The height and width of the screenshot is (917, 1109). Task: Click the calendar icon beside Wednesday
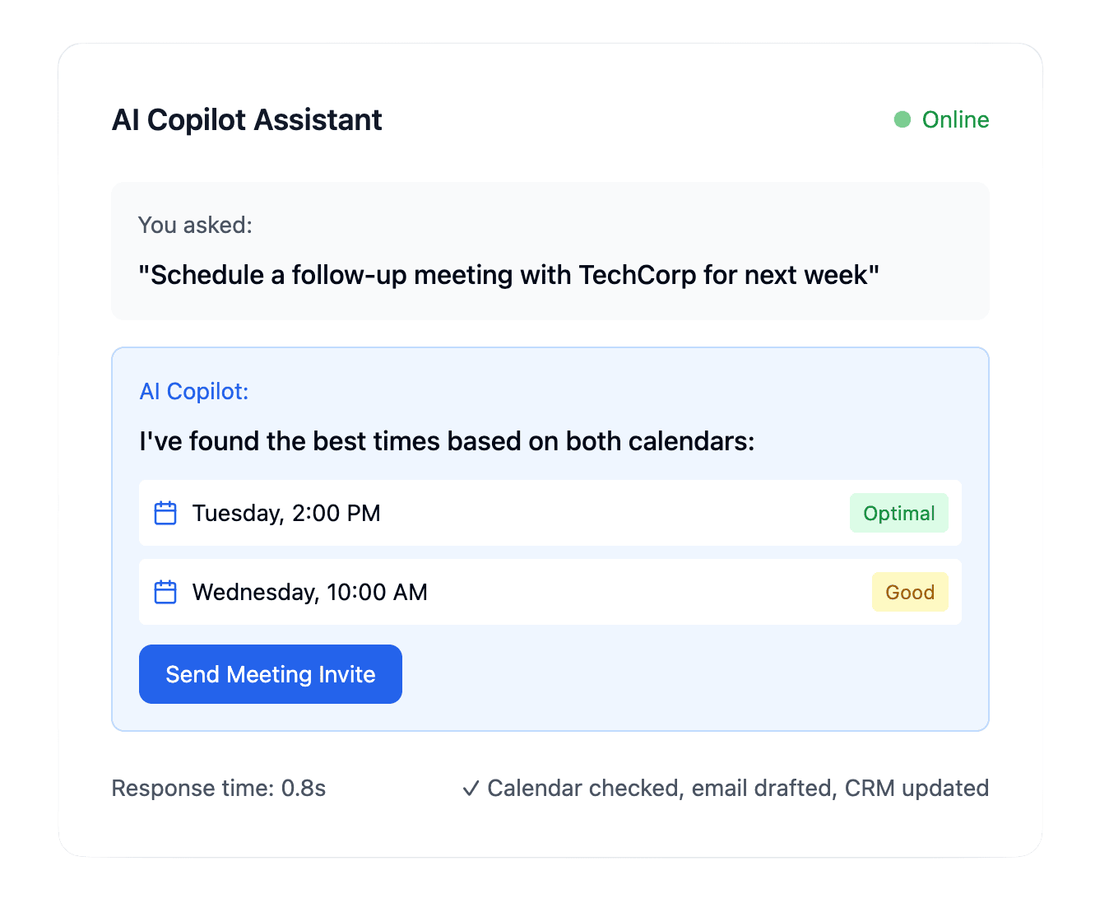[165, 592]
